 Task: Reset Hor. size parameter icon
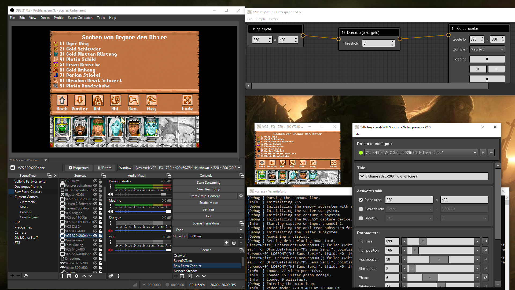point(485,241)
